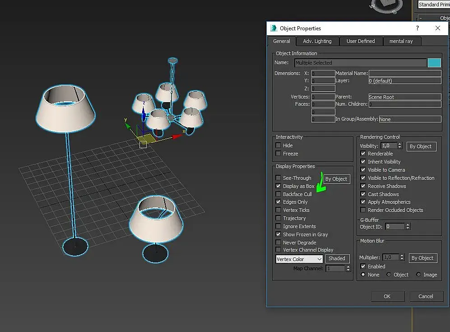
Task: Open the Standard Primitives dropdown list
Action: pyautogui.click(x=433, y=5)
